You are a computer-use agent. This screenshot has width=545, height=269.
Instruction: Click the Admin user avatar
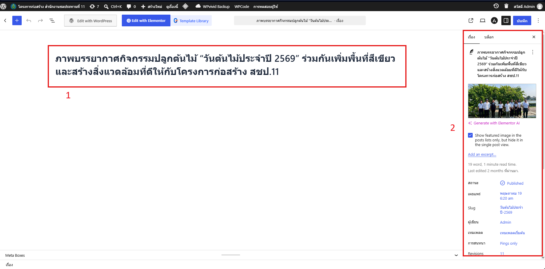coord(539,6)
